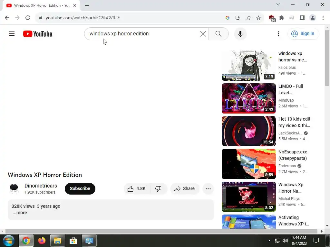Start voice search with the microphone
This screenshot has height=247, width=330.
pos(240,33)
